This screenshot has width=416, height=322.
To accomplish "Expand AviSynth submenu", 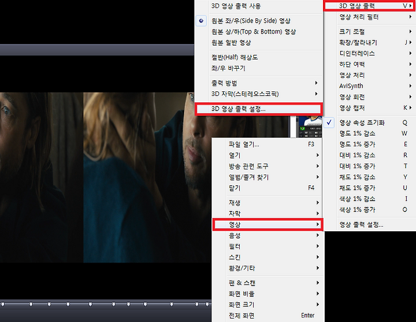I will point(370,86).
